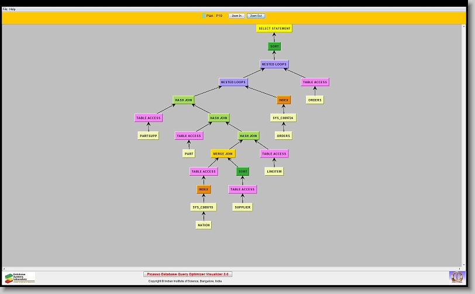Click the Picasso emblem icon at bottom right
This screenshot has width=475, height=294.
point(456,276)
